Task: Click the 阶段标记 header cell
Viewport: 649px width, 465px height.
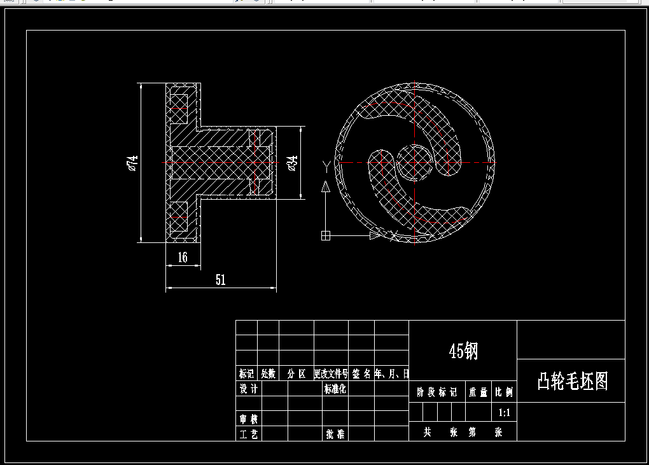Action: (437, 392)
